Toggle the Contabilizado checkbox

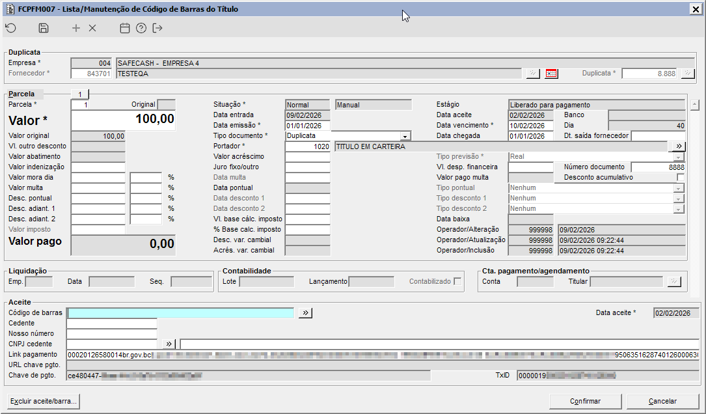(458, 282)
